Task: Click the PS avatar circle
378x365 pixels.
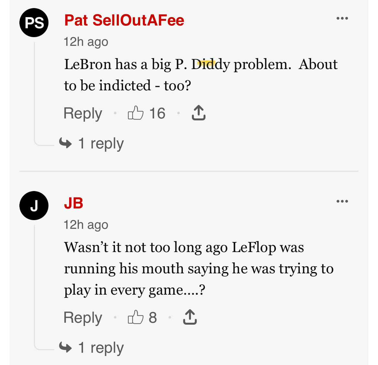Action: (34, 23)
